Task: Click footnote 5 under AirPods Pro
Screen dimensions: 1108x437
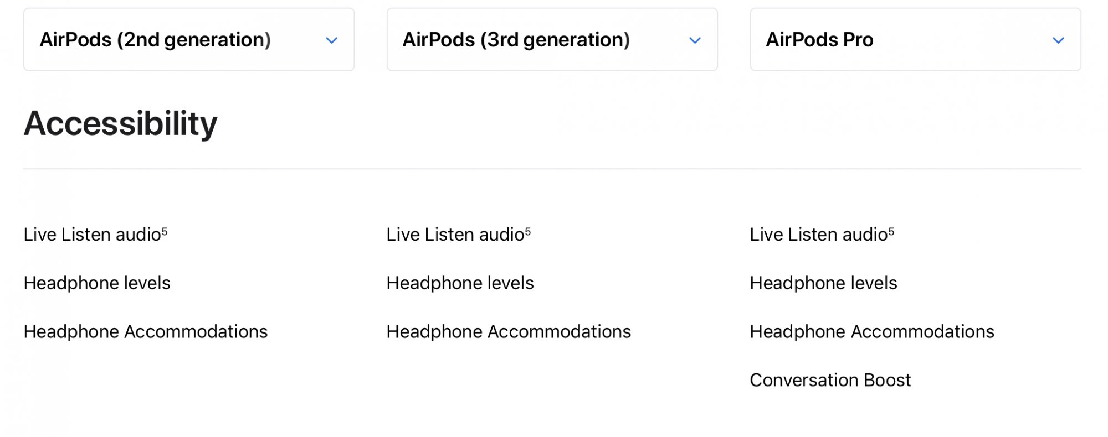Action: click(x=891, y=231)
